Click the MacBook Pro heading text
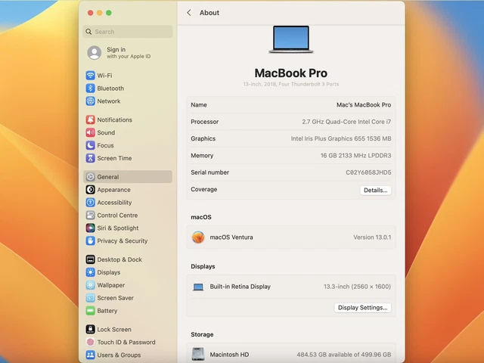This screenshot has width=484, height=363. 290,73
